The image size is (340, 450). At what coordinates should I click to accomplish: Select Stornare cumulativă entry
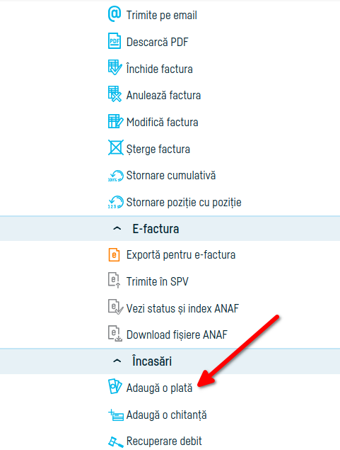tap(171, 175)
